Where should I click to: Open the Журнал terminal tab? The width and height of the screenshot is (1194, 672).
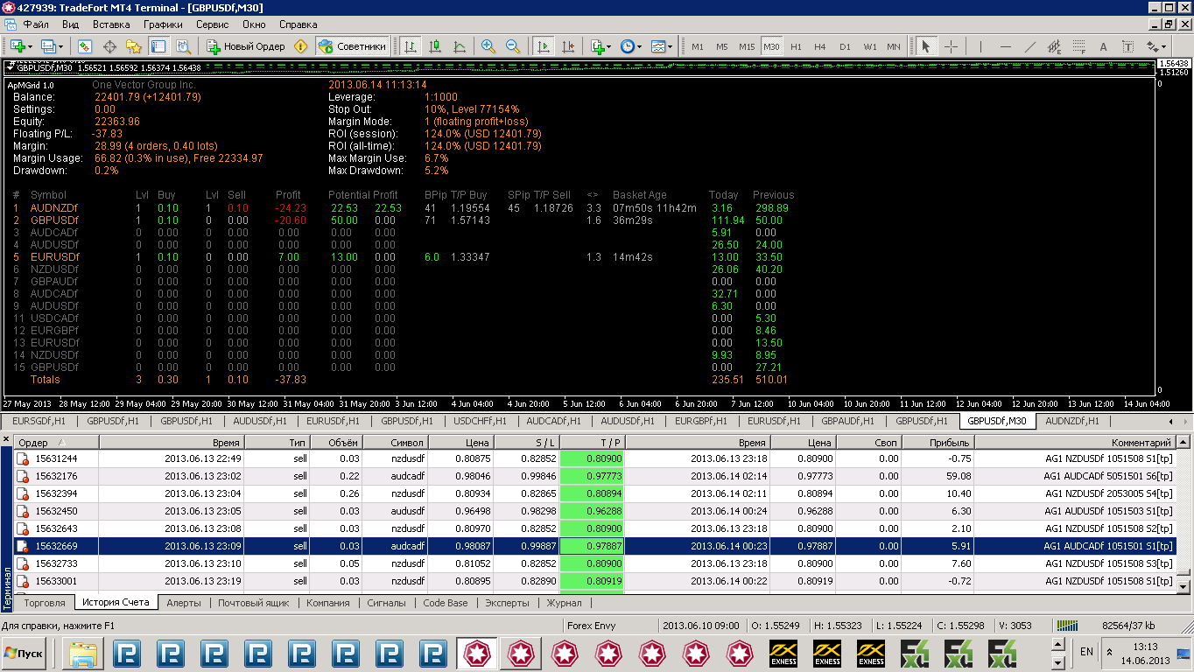coord(564,603)
